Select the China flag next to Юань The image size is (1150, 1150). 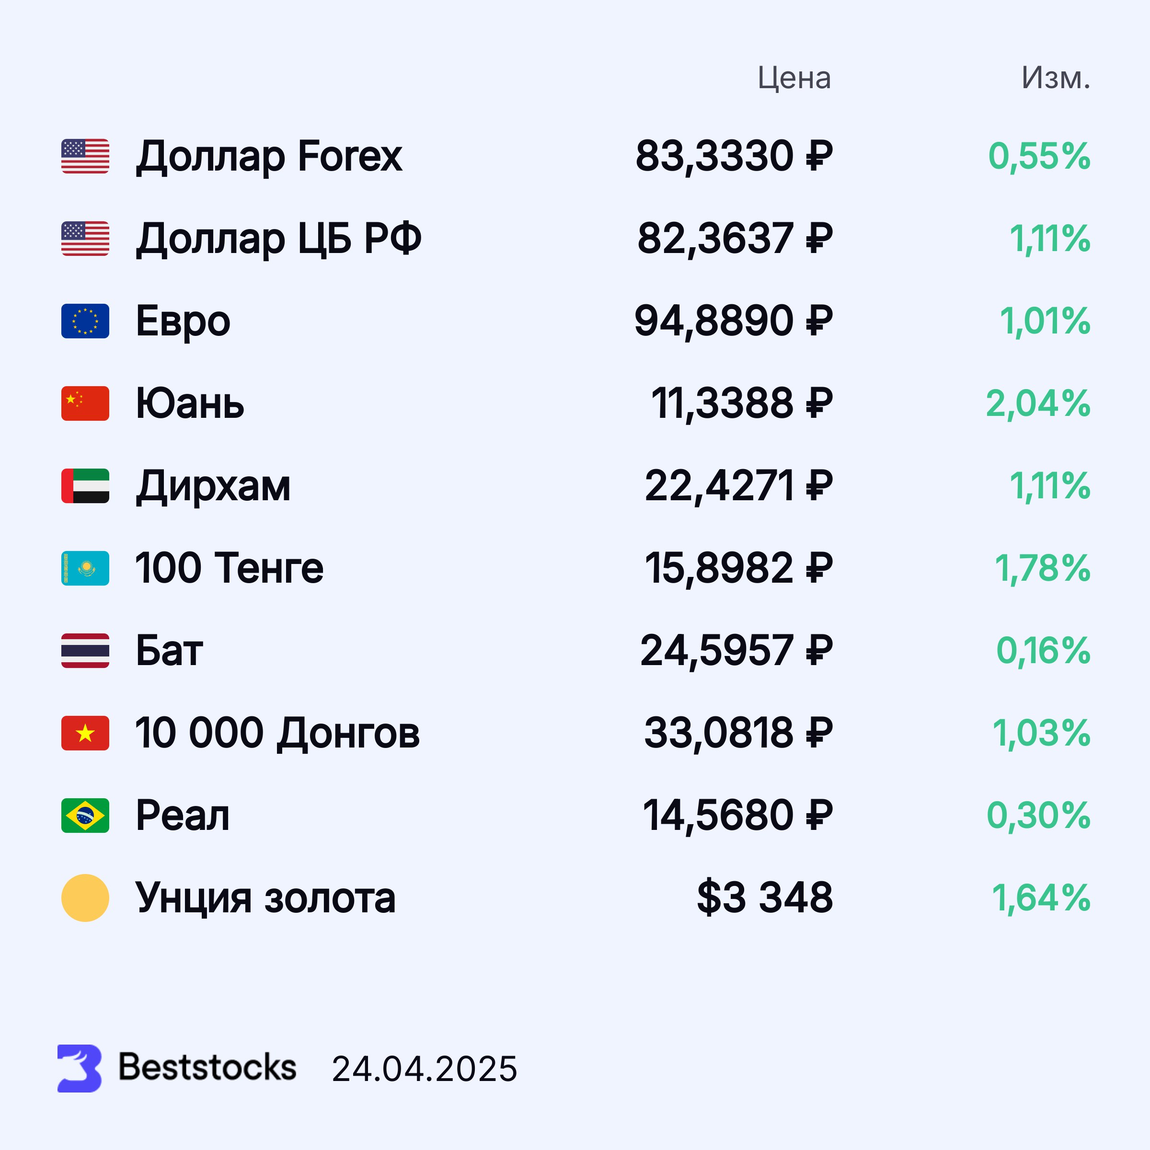click(x=85, y=403)
